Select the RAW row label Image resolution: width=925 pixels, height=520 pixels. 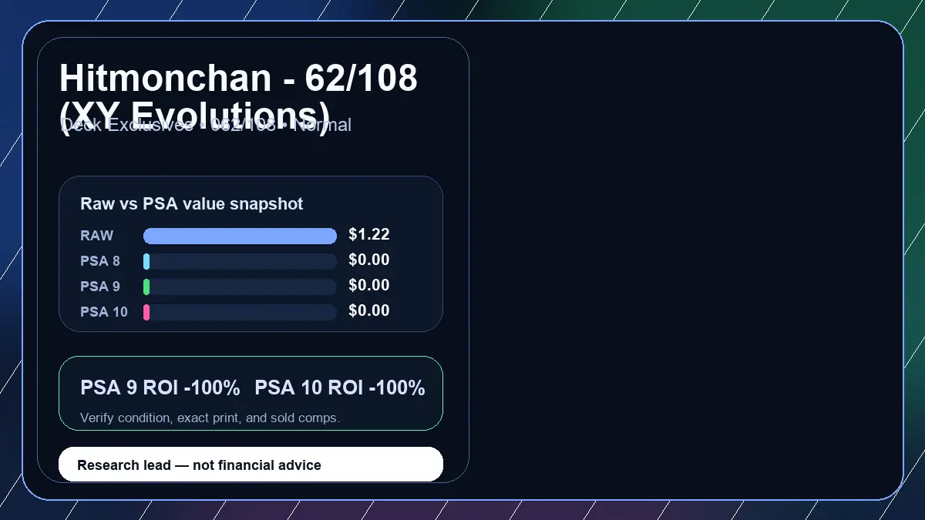(x=97, y=236)
